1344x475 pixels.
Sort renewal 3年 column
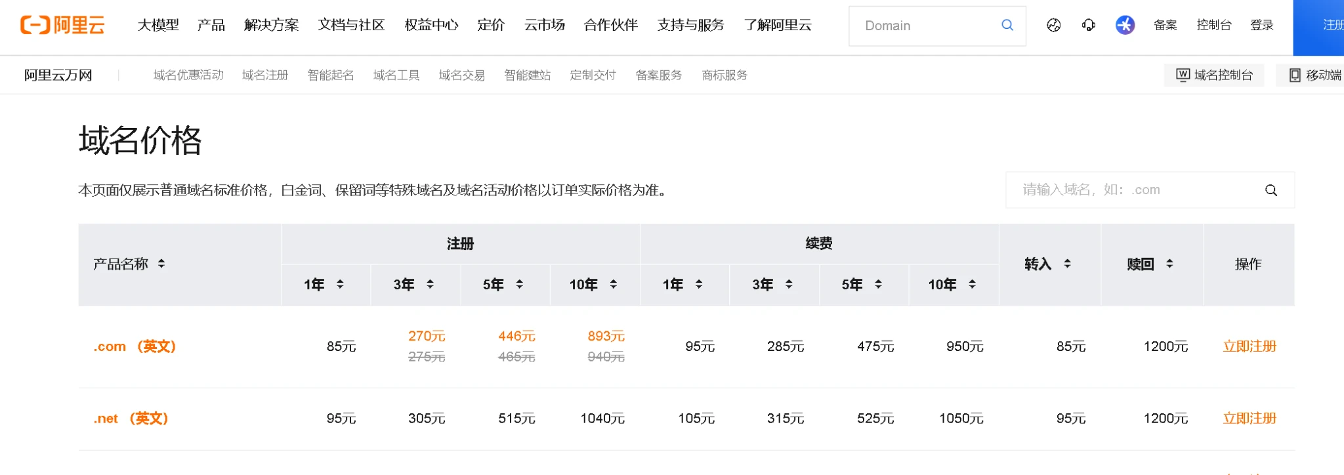(789, 284)
